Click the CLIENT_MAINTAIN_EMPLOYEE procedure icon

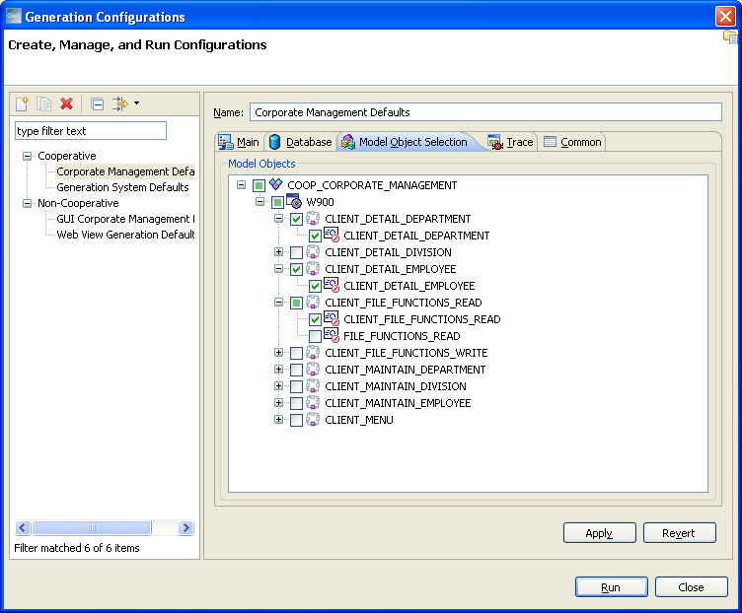click(313, 403)
